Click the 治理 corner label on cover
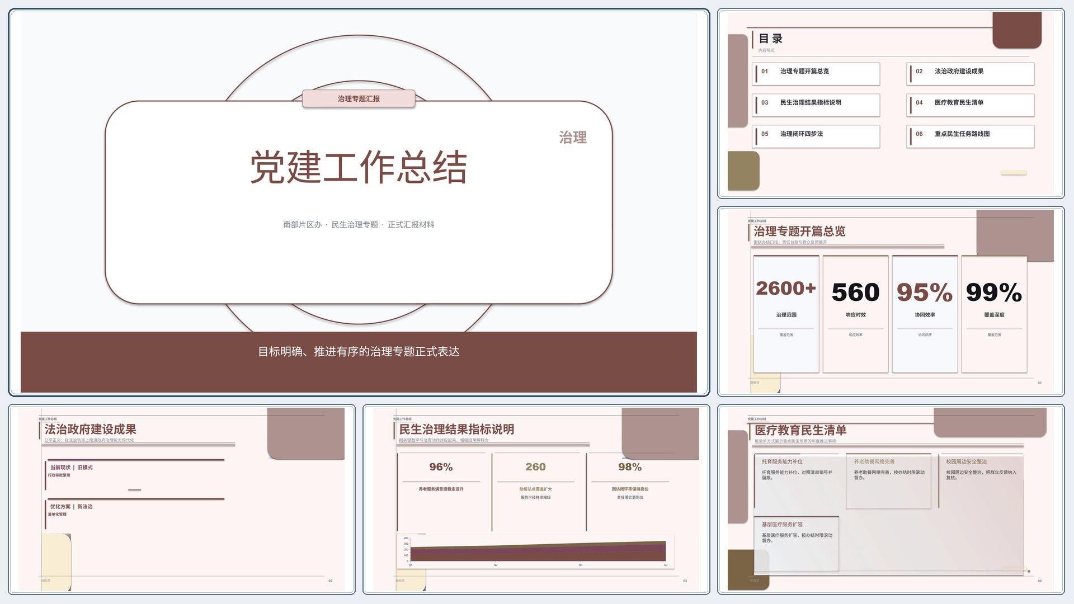The height and width of the screenshot is (604, 1074). coord(573,138)
